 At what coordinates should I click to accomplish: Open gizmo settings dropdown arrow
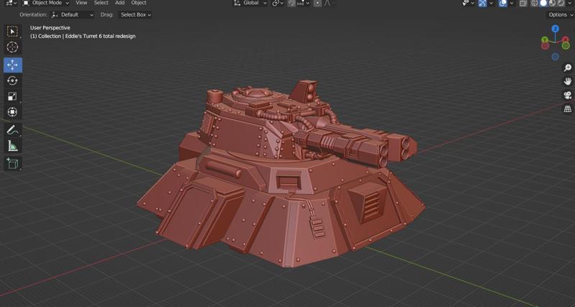click(x=491, y=3)
